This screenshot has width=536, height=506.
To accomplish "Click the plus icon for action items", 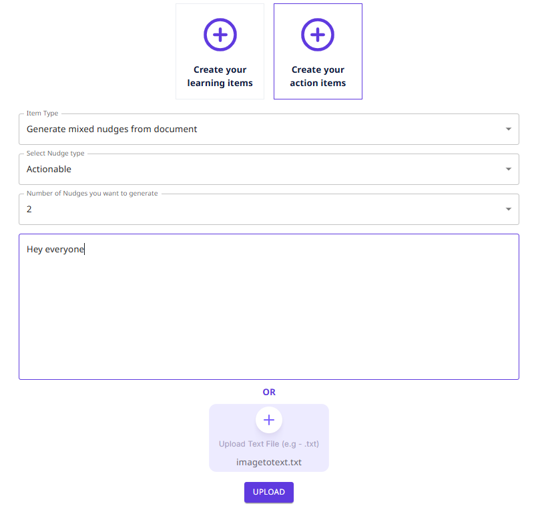I will click(318, 34).
